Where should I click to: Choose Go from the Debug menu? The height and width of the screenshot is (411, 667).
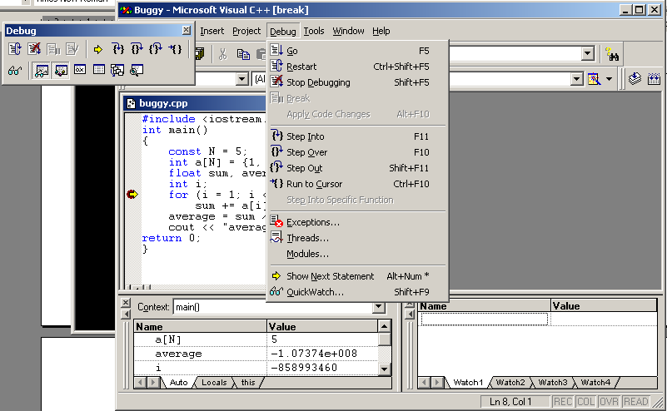(357, 51)
